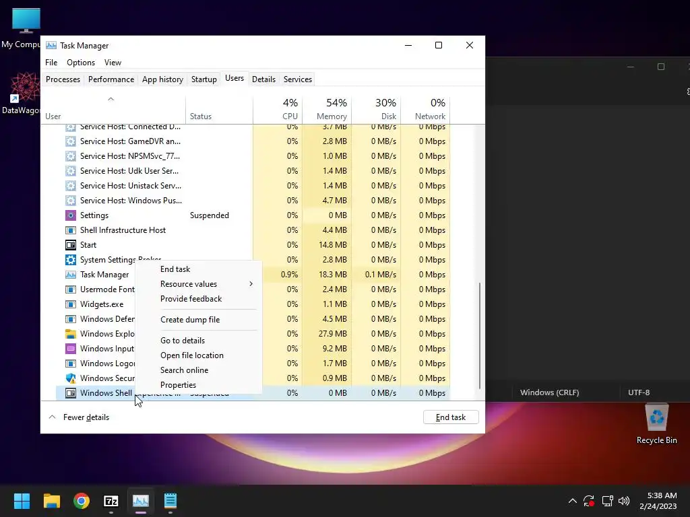Open the DataWagon desktop shortcut

(x=21, y=93)
